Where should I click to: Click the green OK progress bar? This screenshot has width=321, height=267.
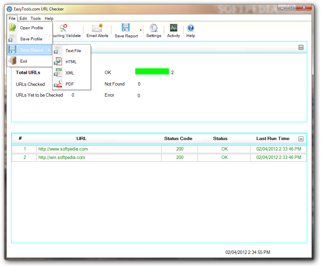pos(152,71)
